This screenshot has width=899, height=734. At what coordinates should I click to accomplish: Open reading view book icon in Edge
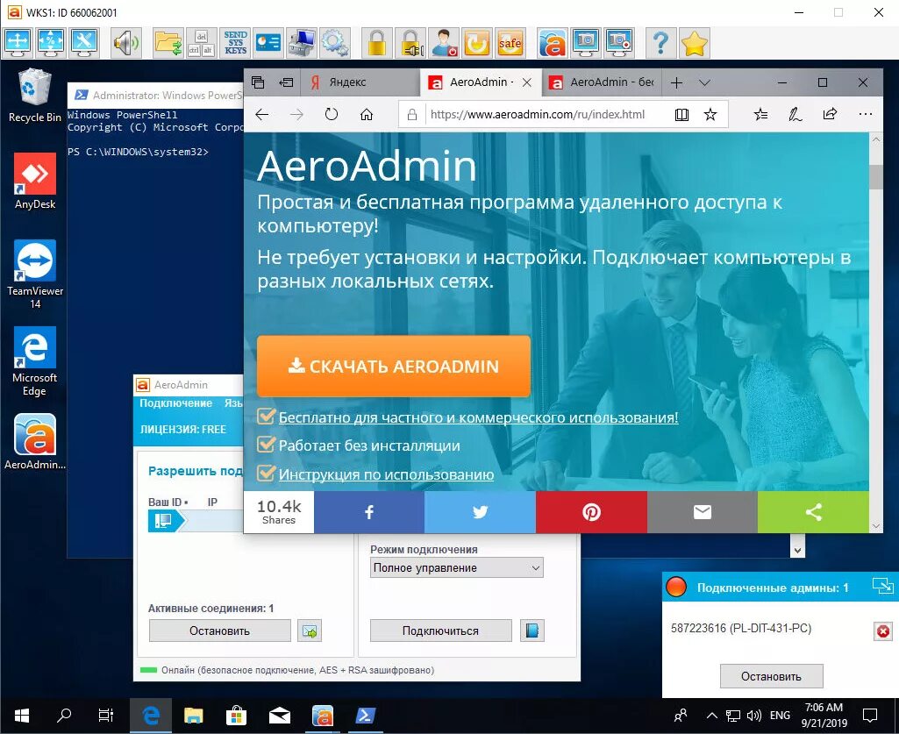click(x=681, y=115)
